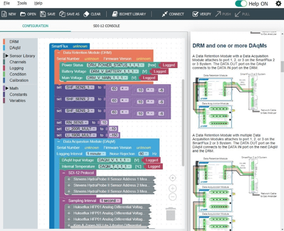
Task: Click the workspace trash can icon
Action: tap(171, 214)
